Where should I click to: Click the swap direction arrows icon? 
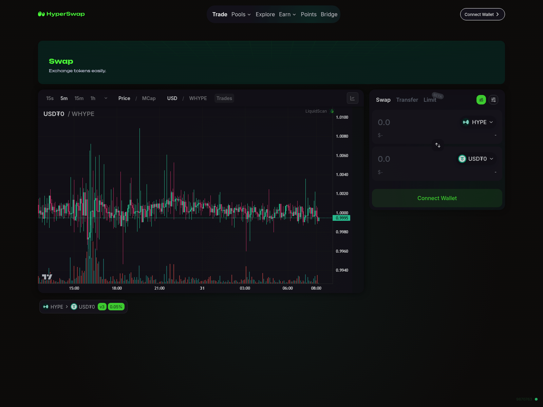tap(437, 145)
